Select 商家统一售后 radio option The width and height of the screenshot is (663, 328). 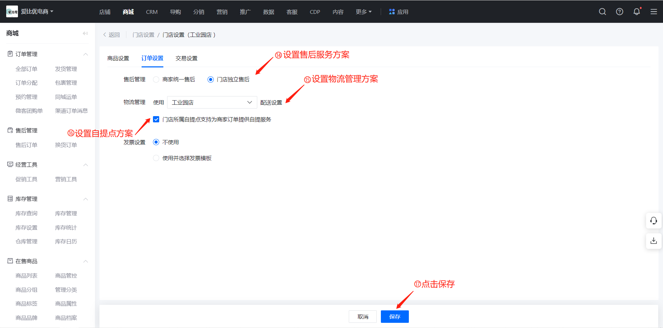[156, 79]
